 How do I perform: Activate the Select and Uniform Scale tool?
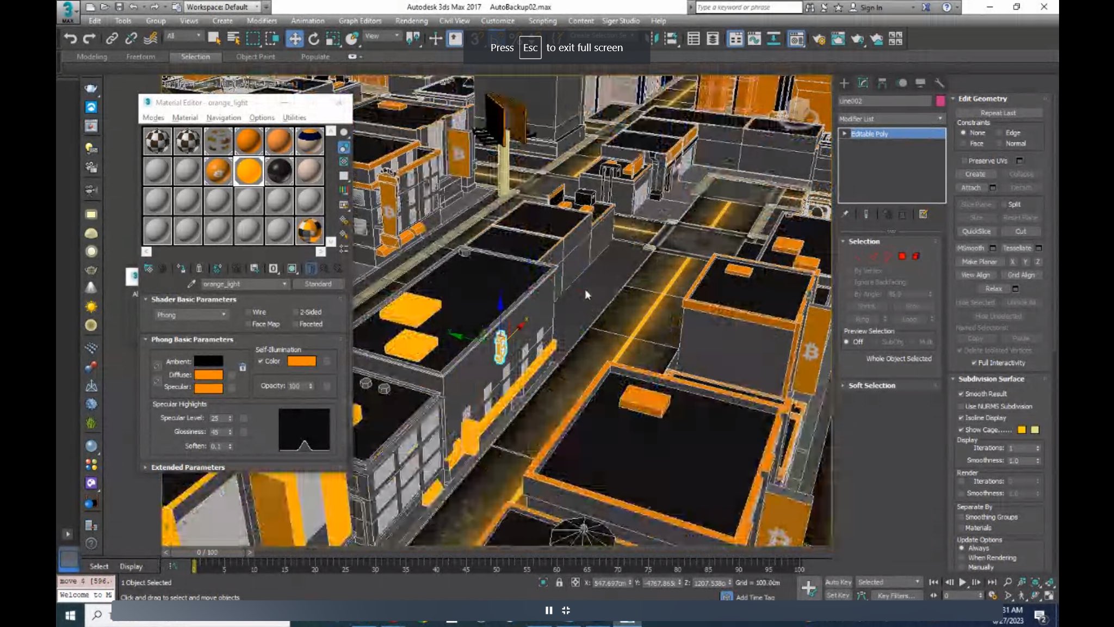point(332,39)
